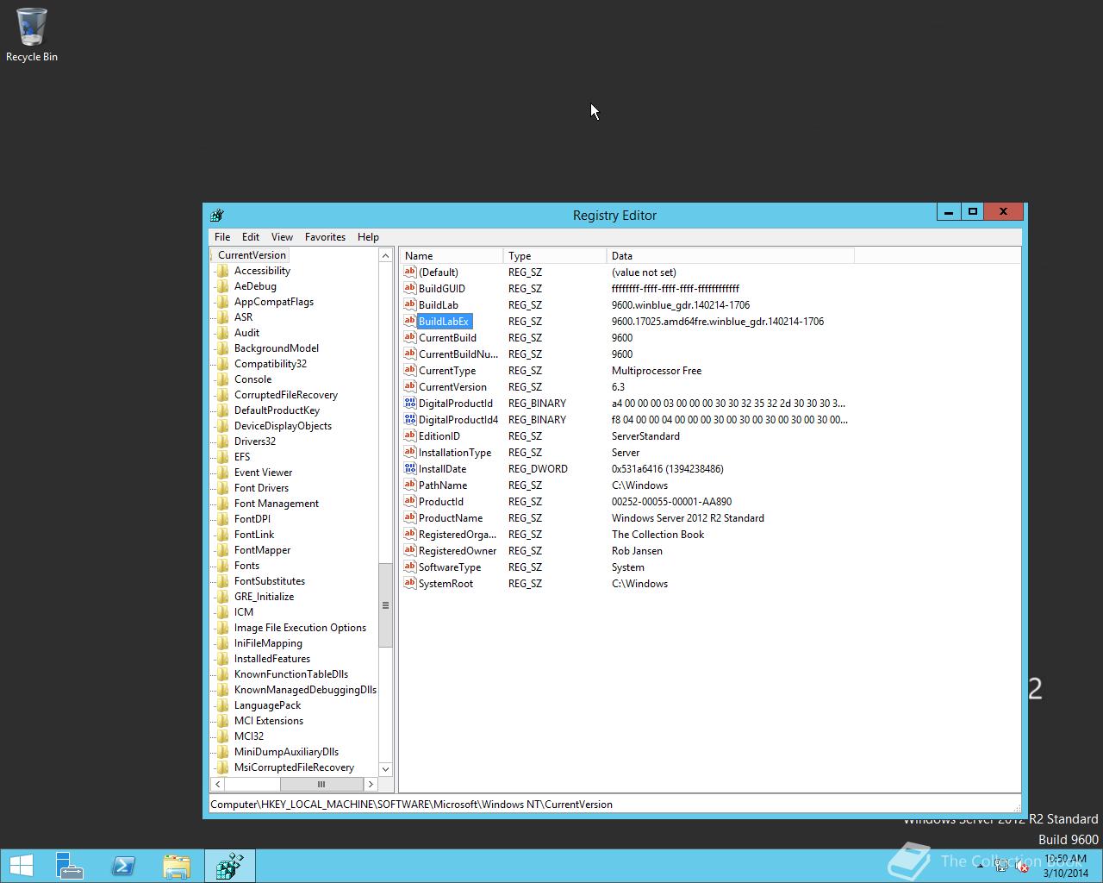
Task: Click folder icon of ICM key
Action: 223,612
